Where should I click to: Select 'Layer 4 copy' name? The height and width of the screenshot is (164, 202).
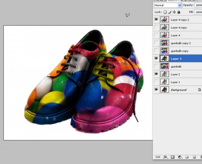(x=179, y=28)
